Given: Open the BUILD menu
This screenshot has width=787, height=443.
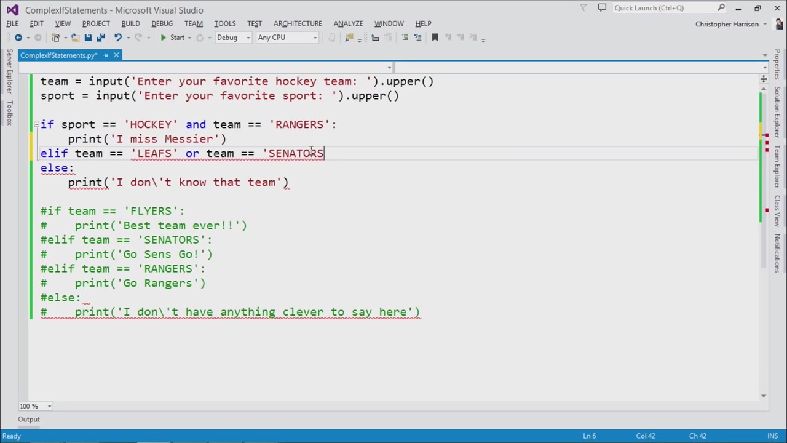Looking at the screenshot, I should pyautogui.click(x=130, y=23).
